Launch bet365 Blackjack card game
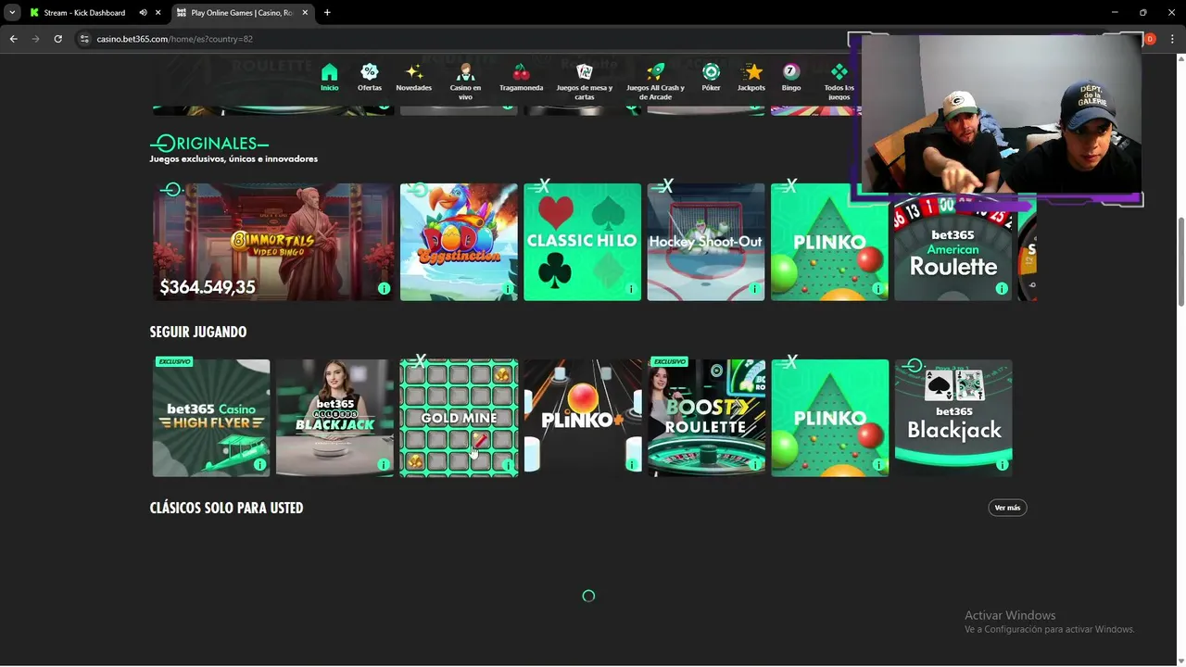The height and width of the screenshot is (667, 1186). pyautogui.click(x=953, y=418)
